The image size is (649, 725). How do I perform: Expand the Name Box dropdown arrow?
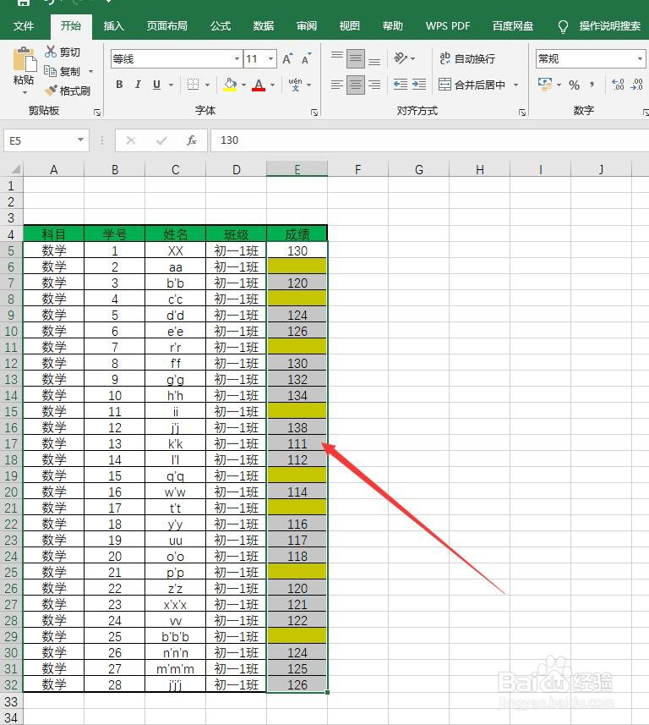(81, 140)
